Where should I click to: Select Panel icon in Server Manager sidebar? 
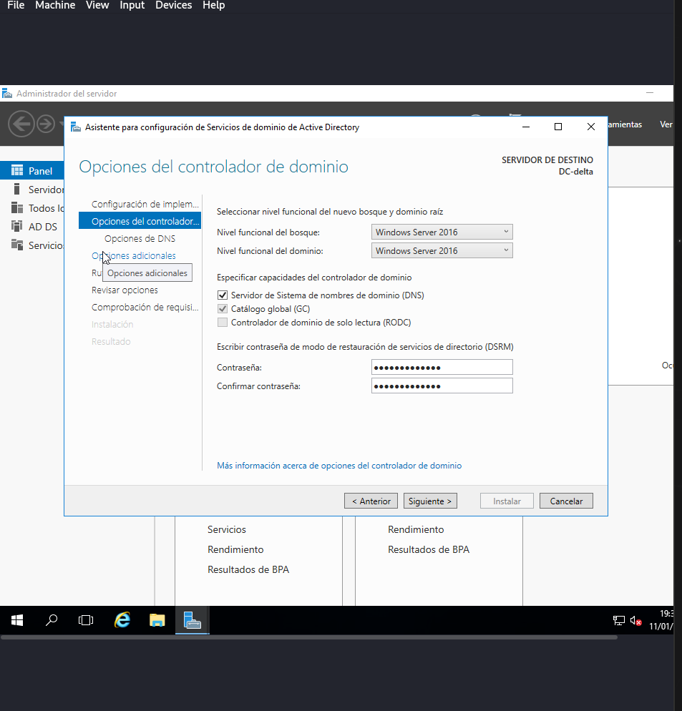[17, 170]
